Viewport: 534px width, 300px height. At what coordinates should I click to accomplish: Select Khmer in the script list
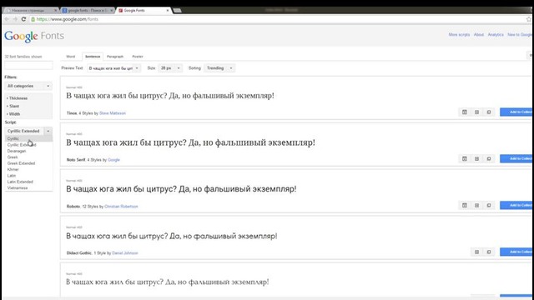pyautogui.click(x=28, y=169)
